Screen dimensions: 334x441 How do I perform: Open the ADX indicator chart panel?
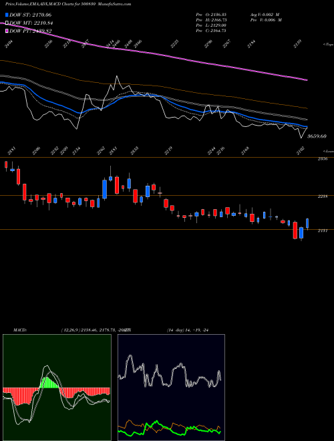[x=171, y=388]
